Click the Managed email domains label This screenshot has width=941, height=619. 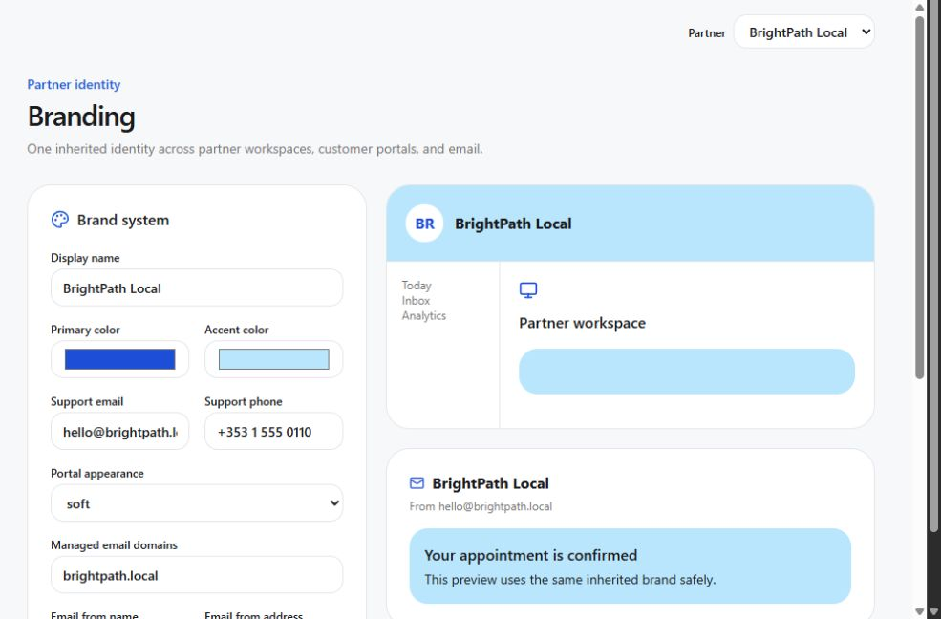click(114, 545)
